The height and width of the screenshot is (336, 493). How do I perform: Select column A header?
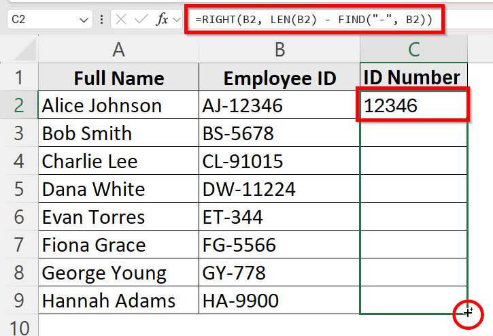point(118,49)
